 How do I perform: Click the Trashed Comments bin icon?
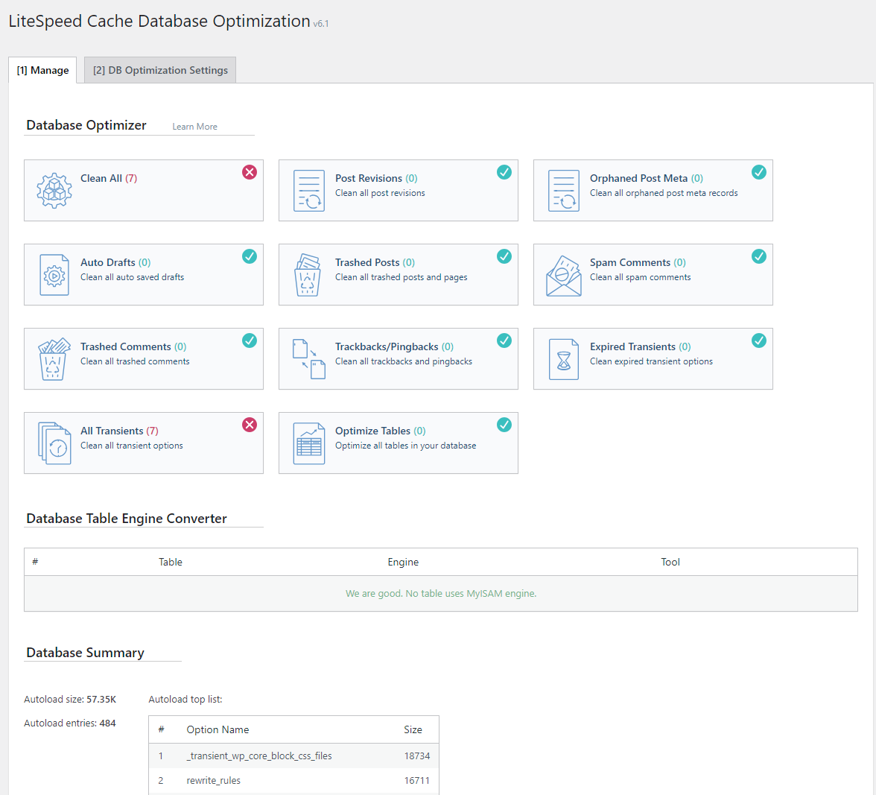[x=54, y=359]
